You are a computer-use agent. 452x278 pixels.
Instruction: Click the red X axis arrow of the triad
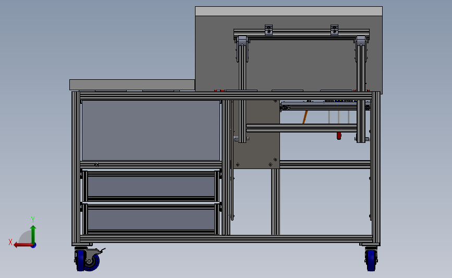22,245
